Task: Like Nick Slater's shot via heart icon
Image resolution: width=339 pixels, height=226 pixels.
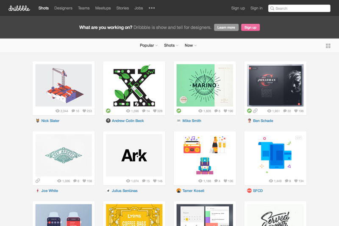Action: click(84, 111)
